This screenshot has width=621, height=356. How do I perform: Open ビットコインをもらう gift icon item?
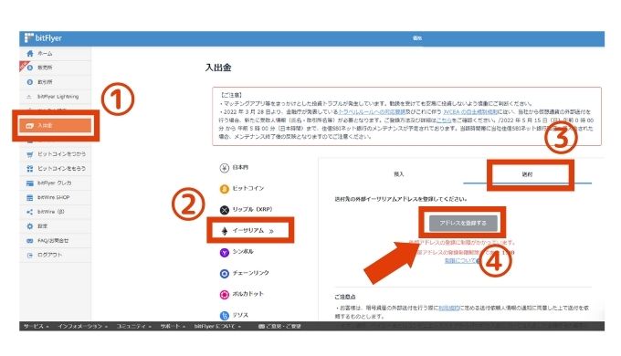(x=30, y=169)
